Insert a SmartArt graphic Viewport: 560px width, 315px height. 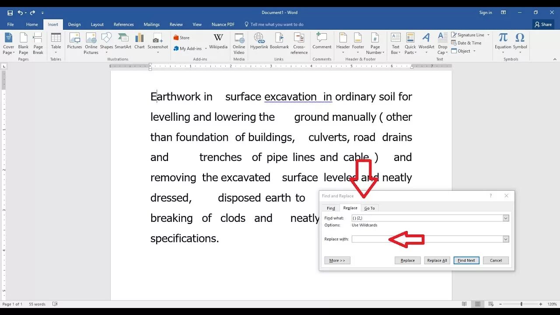point(123,41)
